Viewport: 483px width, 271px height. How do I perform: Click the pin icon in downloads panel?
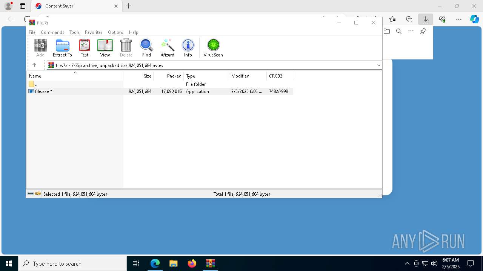tap(423, 31)
